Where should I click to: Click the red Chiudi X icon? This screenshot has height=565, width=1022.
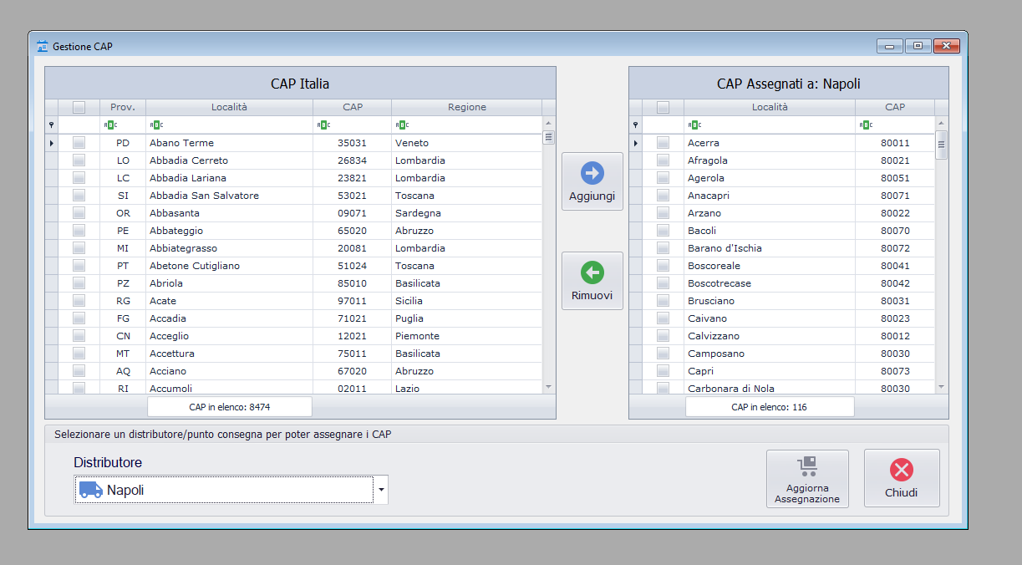(901, 470)
